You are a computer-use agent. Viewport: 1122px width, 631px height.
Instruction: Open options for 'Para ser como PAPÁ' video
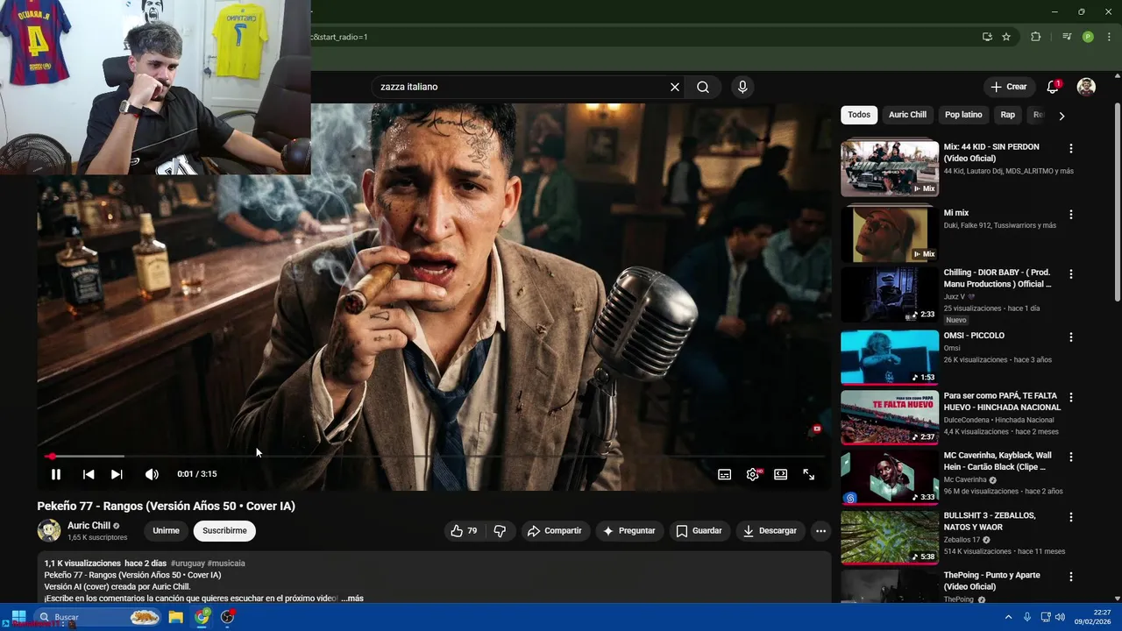tap(1070, 398)
